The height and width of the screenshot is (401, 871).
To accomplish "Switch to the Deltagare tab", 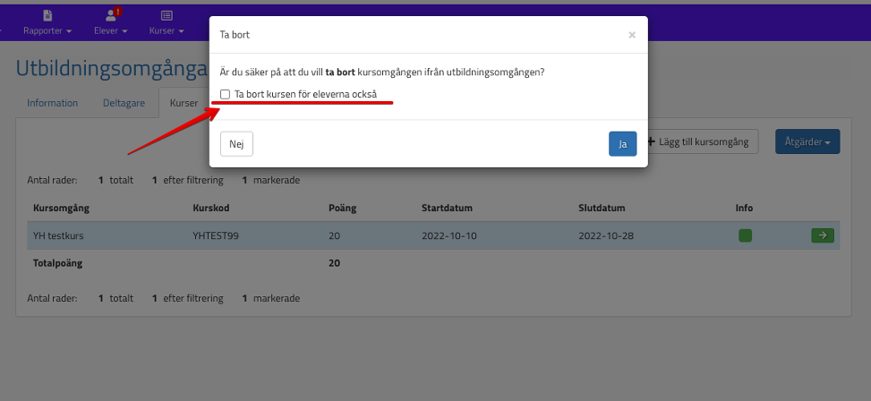I will [x=124, y=103].
